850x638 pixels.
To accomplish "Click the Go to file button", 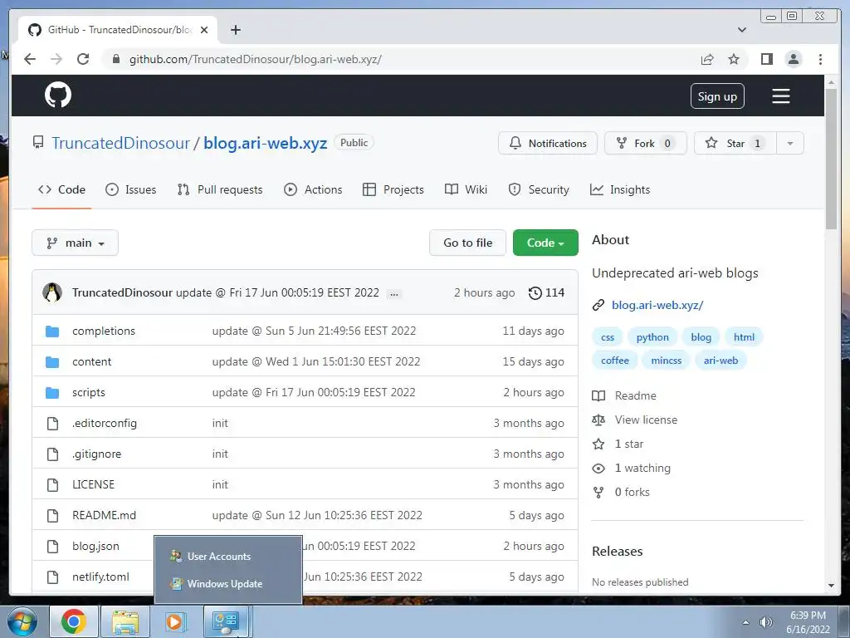I will coord(468,243).
